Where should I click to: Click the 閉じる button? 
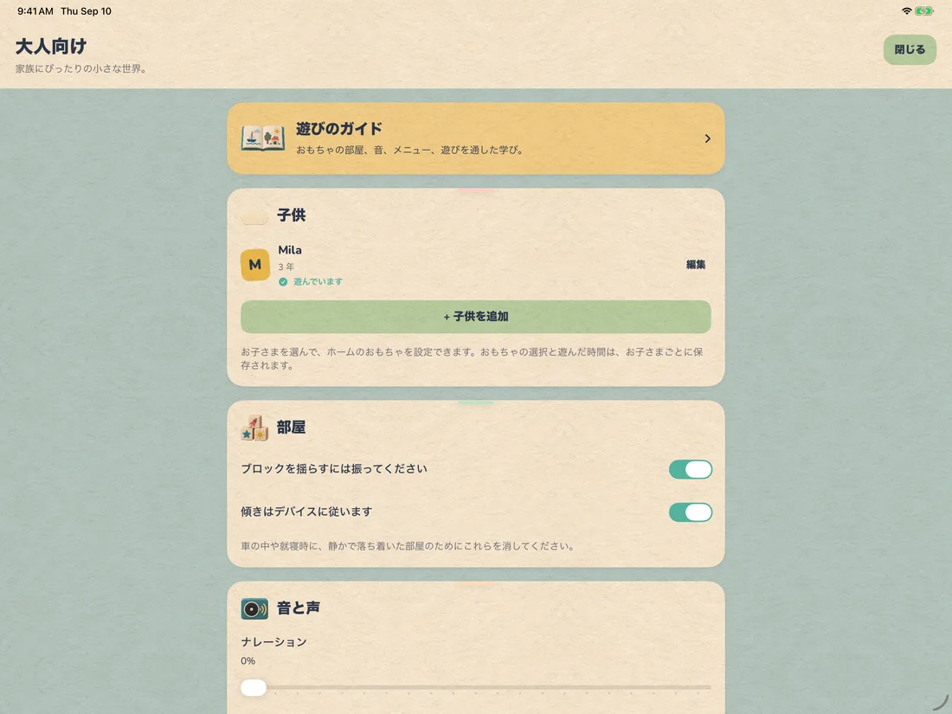[910, 49]
